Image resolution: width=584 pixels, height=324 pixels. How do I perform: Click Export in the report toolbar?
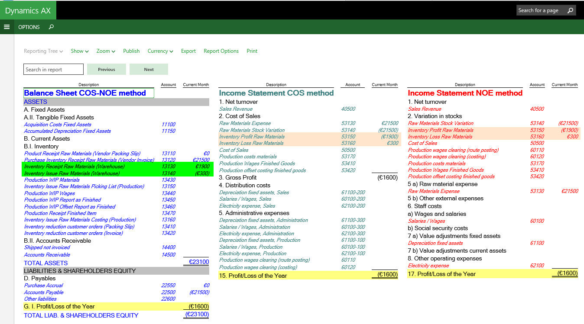coord(188,51)
